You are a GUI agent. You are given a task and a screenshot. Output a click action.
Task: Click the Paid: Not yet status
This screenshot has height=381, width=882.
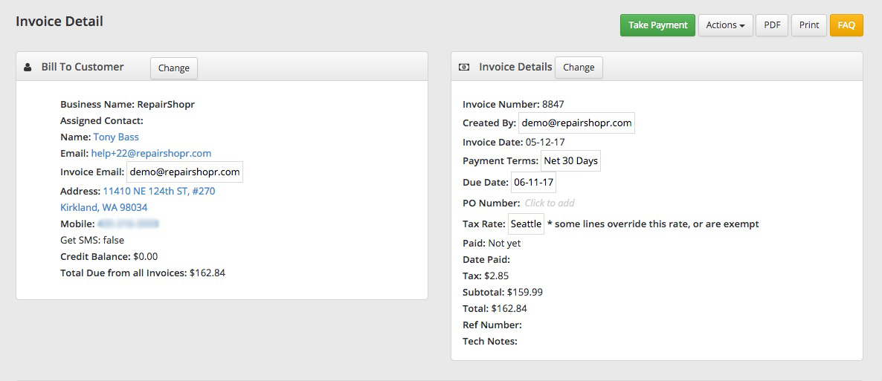pyautogui.click(x=492, y=244)
